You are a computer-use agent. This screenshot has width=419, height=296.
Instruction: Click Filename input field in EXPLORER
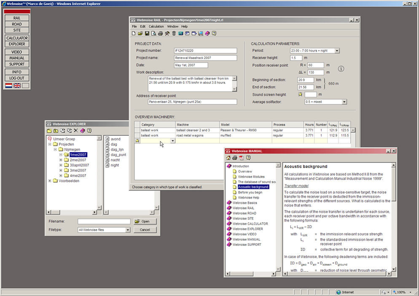pyautogui.click(x=104, y=221)
